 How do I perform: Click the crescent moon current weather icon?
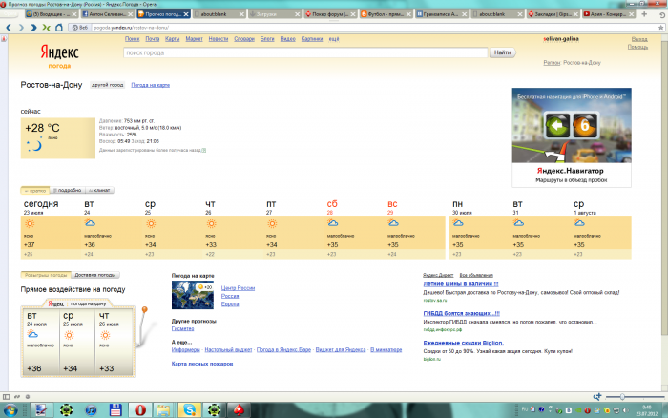pos(34,145)
